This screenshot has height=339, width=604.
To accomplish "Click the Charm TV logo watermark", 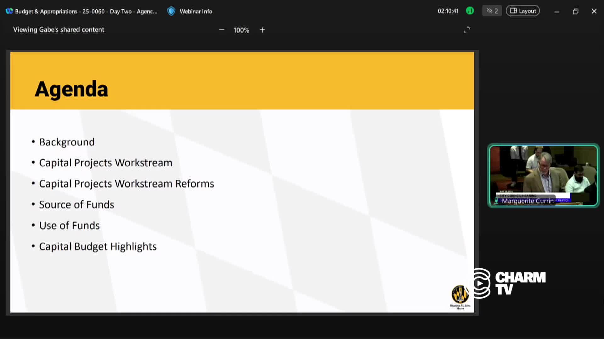I will (x=510, y=282).
